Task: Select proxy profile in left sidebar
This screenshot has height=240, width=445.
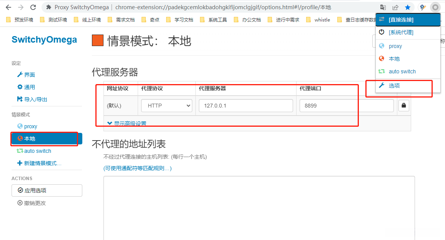Action: [27, 126]
